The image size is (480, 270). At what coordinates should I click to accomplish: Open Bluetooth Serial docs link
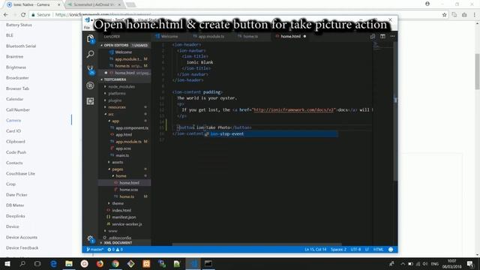pos(21,46)
